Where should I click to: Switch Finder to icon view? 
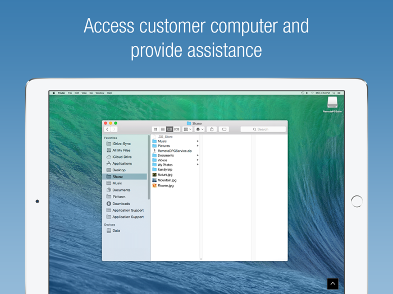pos(156,129)
